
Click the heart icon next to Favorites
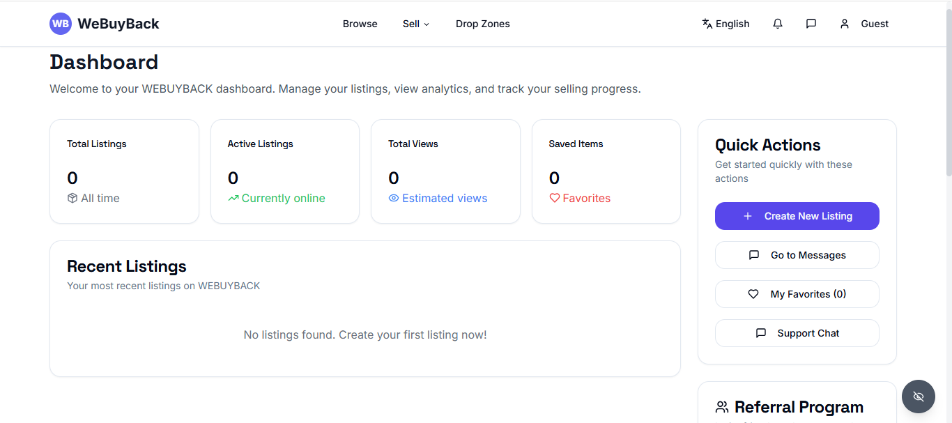pyautogui.click(x=555, y=198)
